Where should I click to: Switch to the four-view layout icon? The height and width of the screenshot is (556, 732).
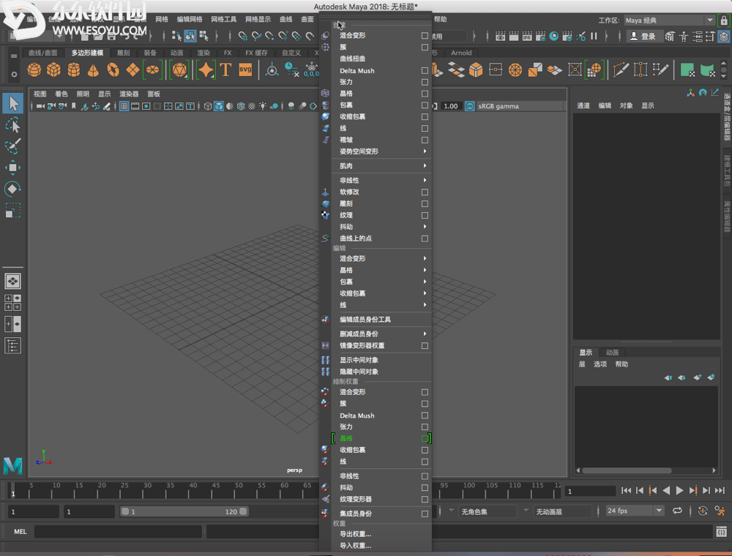[12, 302]
